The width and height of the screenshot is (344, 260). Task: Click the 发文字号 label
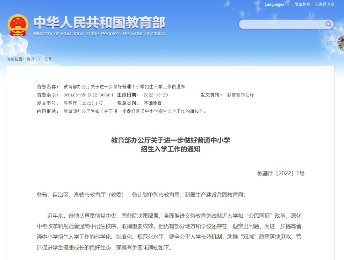coord(47,103)
